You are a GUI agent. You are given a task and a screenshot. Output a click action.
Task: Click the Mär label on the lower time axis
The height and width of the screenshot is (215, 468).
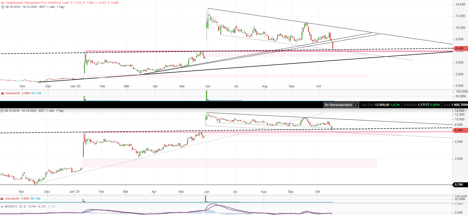tap(126, 192)
